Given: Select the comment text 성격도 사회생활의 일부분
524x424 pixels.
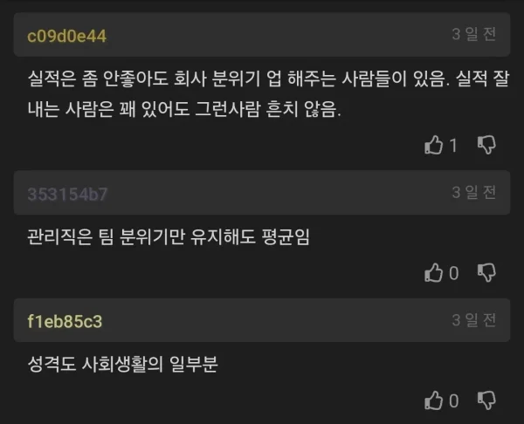Looking at the screenshot, I should 122,364.
